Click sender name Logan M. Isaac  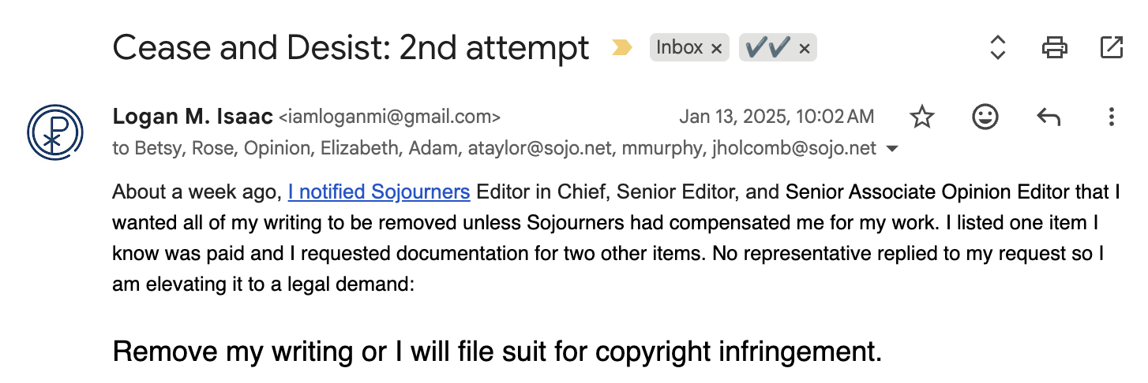click(x=192, y=117)
